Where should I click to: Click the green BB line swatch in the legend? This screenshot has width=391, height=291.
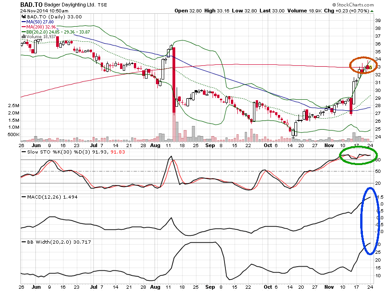23,32
